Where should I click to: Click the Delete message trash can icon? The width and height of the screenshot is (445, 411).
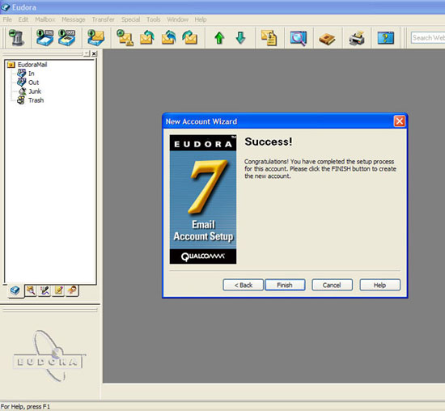[16, 37]
